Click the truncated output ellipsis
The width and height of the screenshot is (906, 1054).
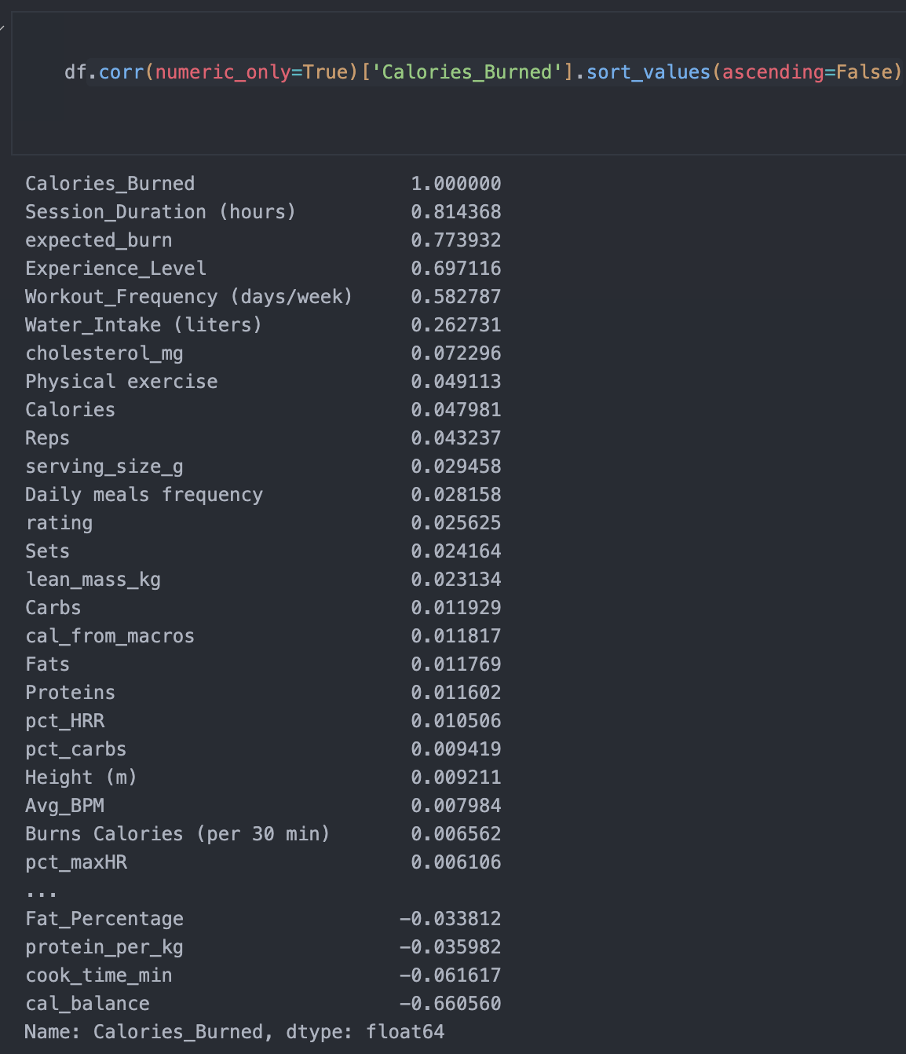41,891
